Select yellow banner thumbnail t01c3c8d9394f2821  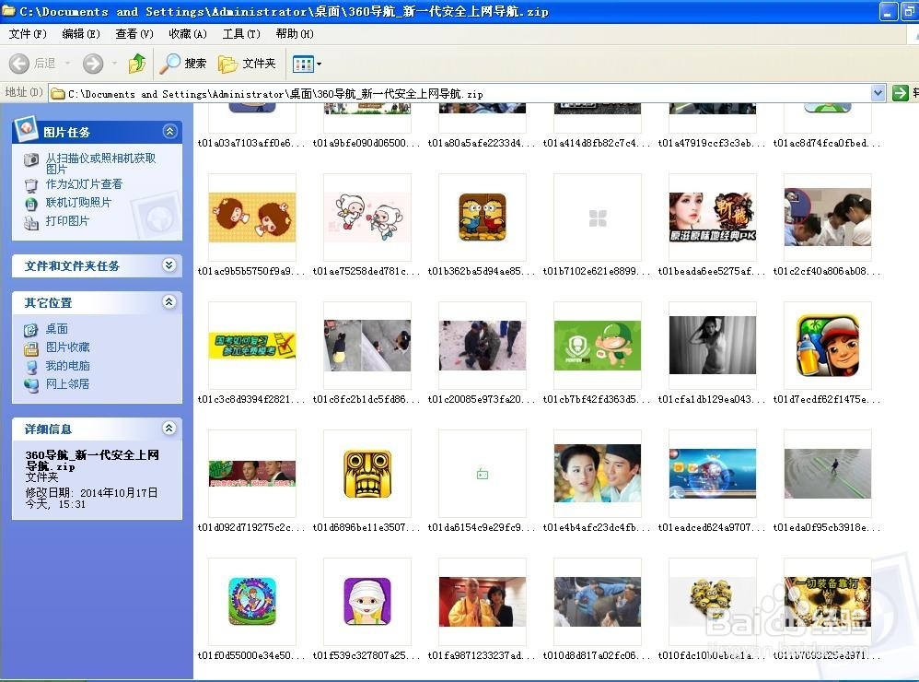click(252, 346)
